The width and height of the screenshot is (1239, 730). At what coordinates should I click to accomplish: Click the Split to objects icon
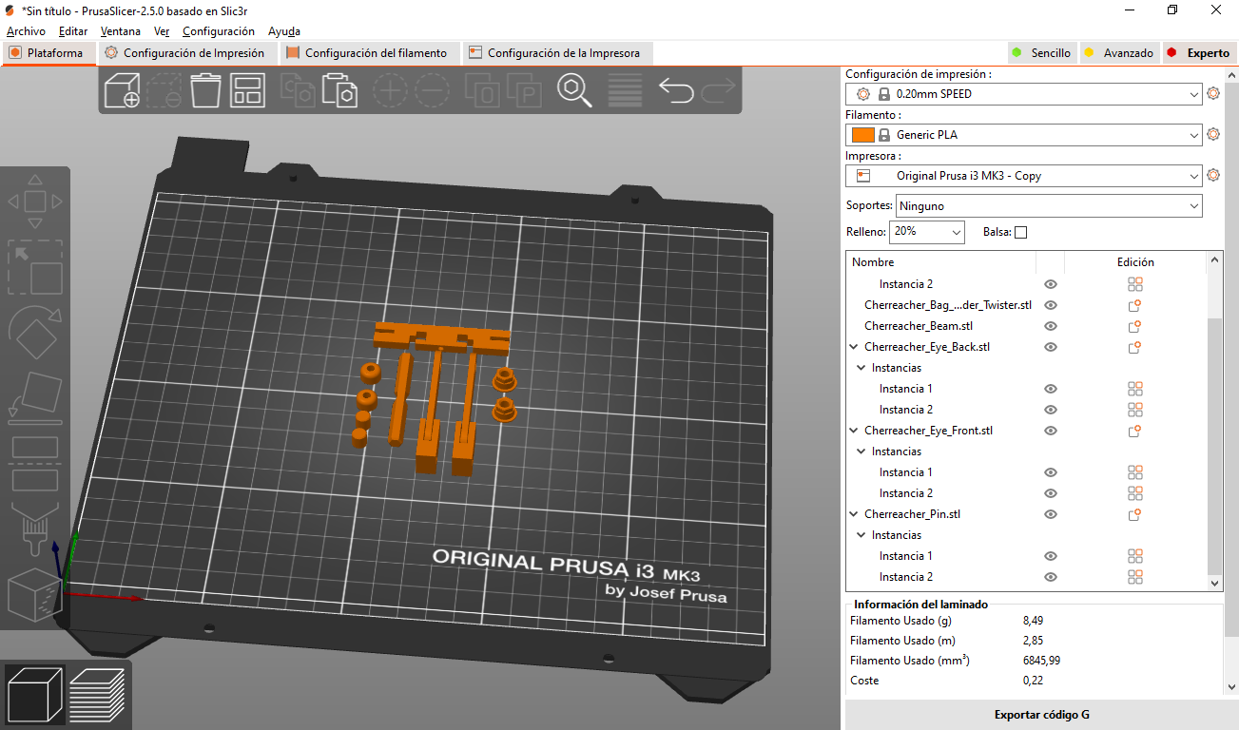483,90
